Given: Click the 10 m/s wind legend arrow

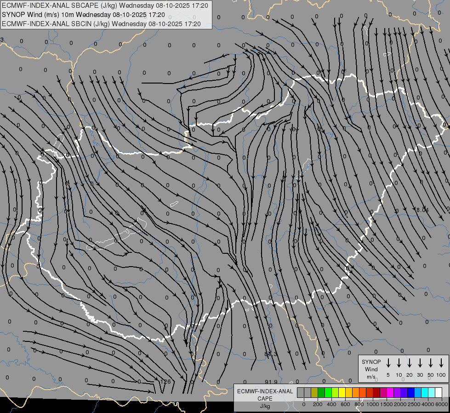Looking at the screenshot, I should pos(399,363).
